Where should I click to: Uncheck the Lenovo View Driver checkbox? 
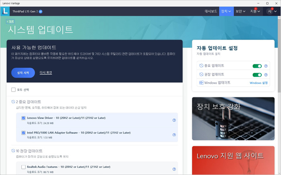point(23,118)
